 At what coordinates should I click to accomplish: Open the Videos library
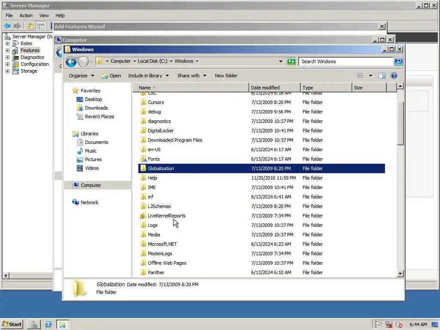92,168
